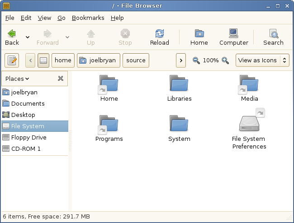
Task: Open the View menu
Action: coord(44,18)
